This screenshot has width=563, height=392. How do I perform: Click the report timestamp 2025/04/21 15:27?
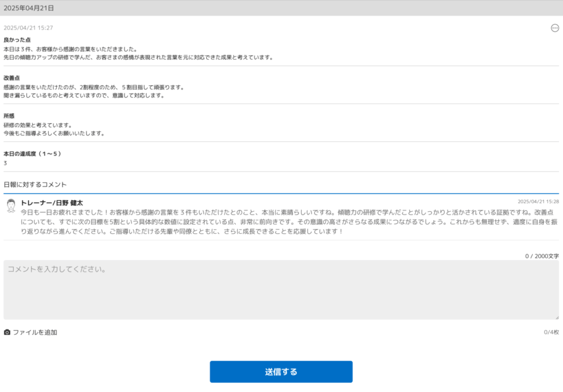[28, 28]
